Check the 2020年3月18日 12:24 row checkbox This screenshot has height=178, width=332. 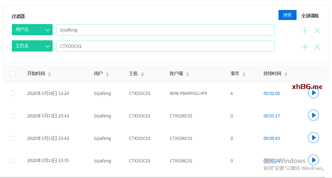click(x=13, y=93)
